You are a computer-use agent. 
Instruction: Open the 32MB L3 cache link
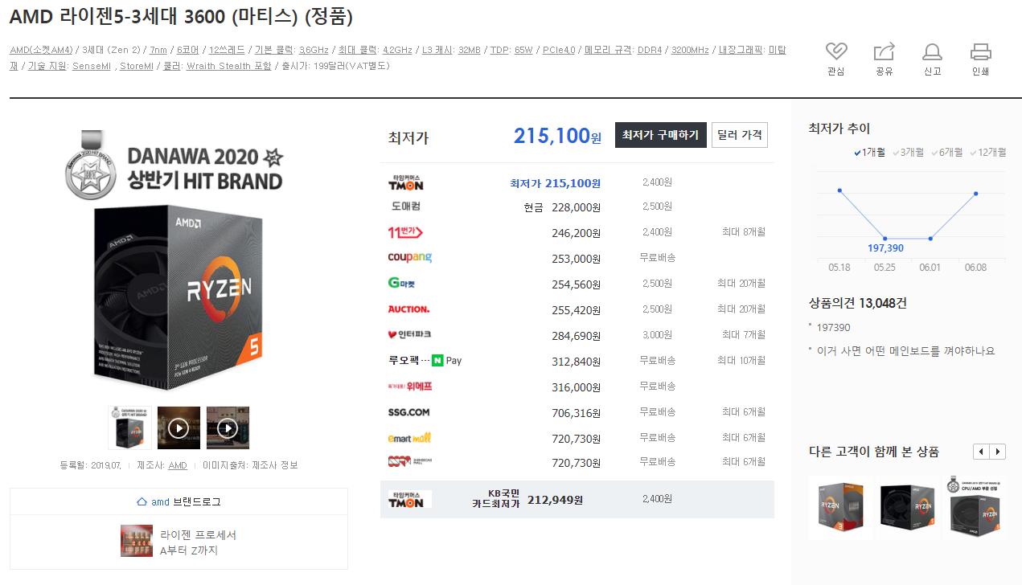(x=469, y=50)
